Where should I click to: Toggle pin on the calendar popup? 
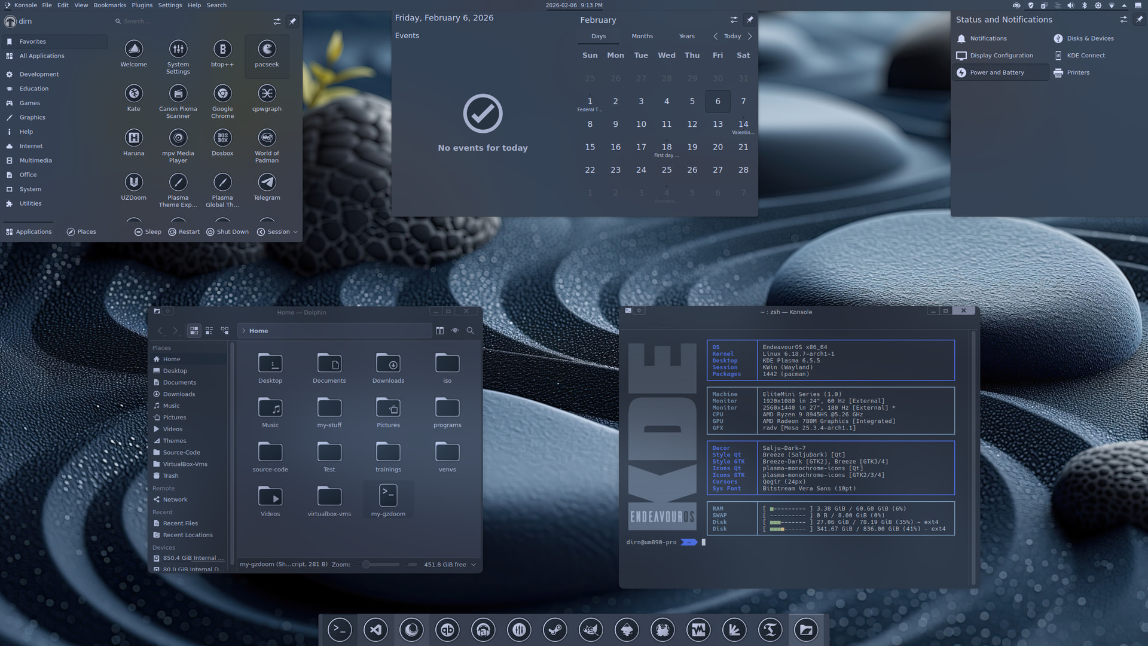pos(750,20)
